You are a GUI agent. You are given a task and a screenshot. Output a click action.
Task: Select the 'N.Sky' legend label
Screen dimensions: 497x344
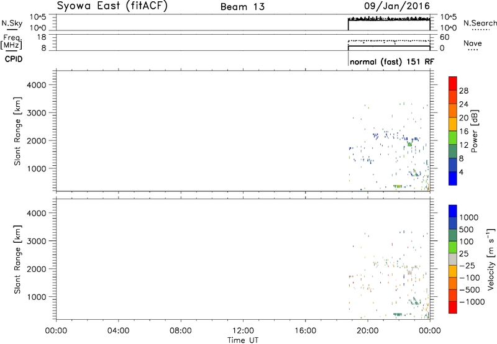pyautogui.click(x=12, y=23)
